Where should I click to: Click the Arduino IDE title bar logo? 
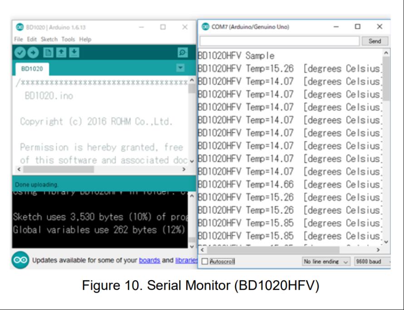(x=20, y=27)
